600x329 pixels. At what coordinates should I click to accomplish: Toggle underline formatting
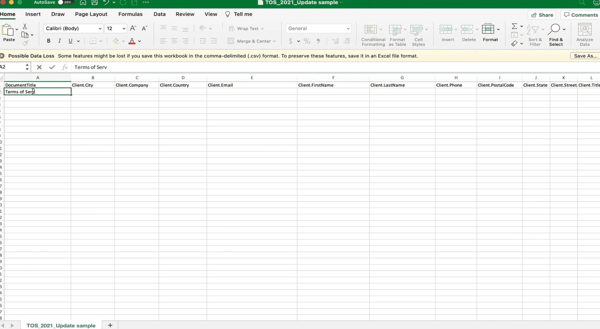pos(70,41)
